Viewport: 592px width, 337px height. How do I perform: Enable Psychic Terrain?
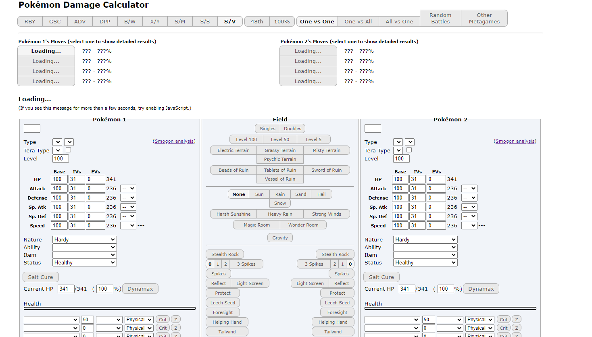[280, 159]
